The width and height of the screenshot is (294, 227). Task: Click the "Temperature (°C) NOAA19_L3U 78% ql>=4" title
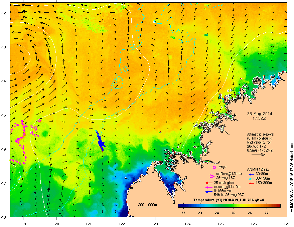coord(229,200)
